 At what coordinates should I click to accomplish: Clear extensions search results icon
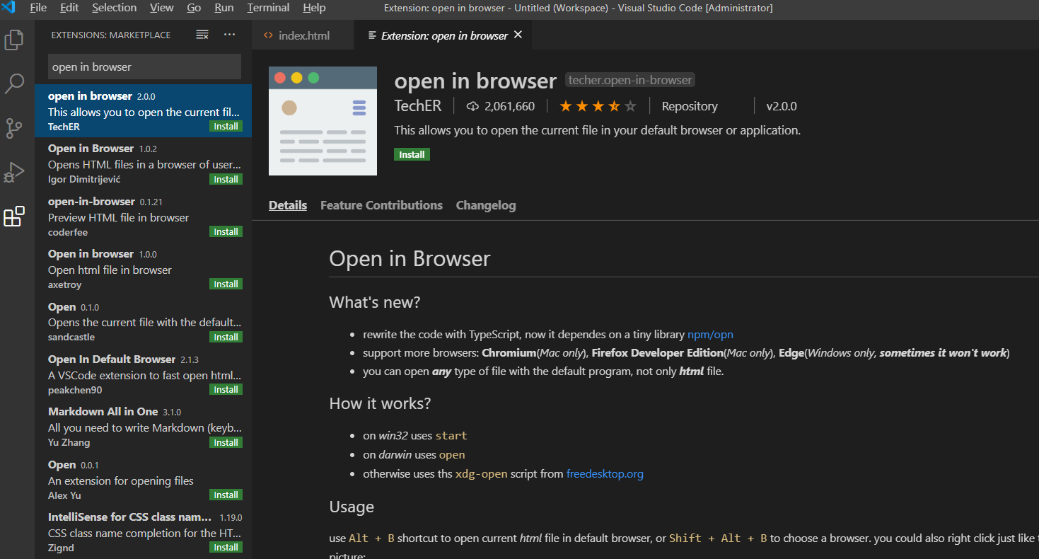[x=202, y=35]
